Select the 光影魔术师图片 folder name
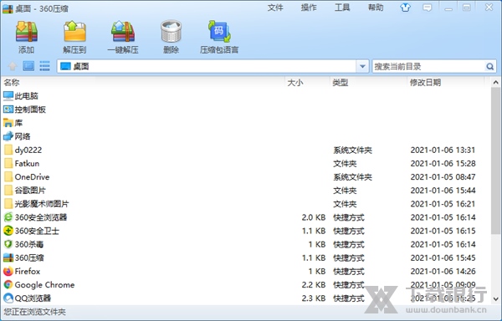 click(42, 204)
